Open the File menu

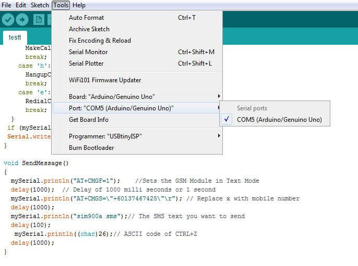pyautogui.click(x=6, y=5)
